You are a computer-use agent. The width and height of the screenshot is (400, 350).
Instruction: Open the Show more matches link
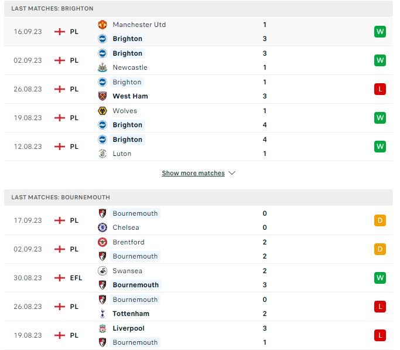193,173
